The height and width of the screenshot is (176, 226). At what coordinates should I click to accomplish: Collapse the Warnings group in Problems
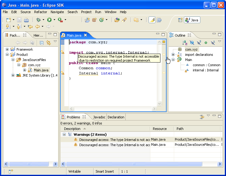click(x=64, y=135)
